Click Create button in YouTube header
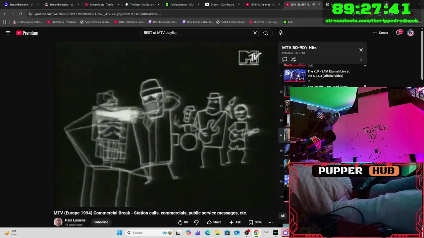 click(x=380, y=33)
